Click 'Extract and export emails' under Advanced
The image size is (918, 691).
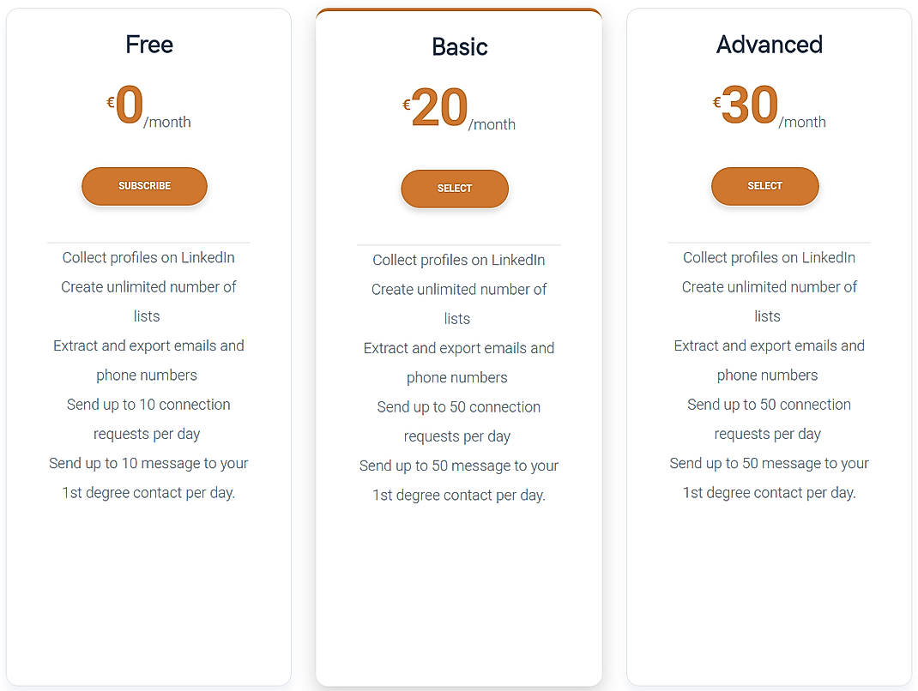pyautogui.click(x=769, y=360)
